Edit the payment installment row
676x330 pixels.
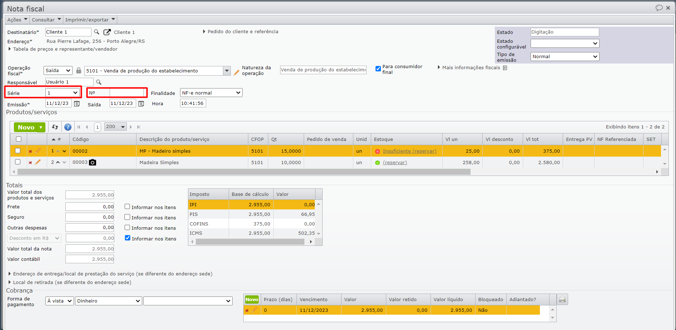click(254, 310)
